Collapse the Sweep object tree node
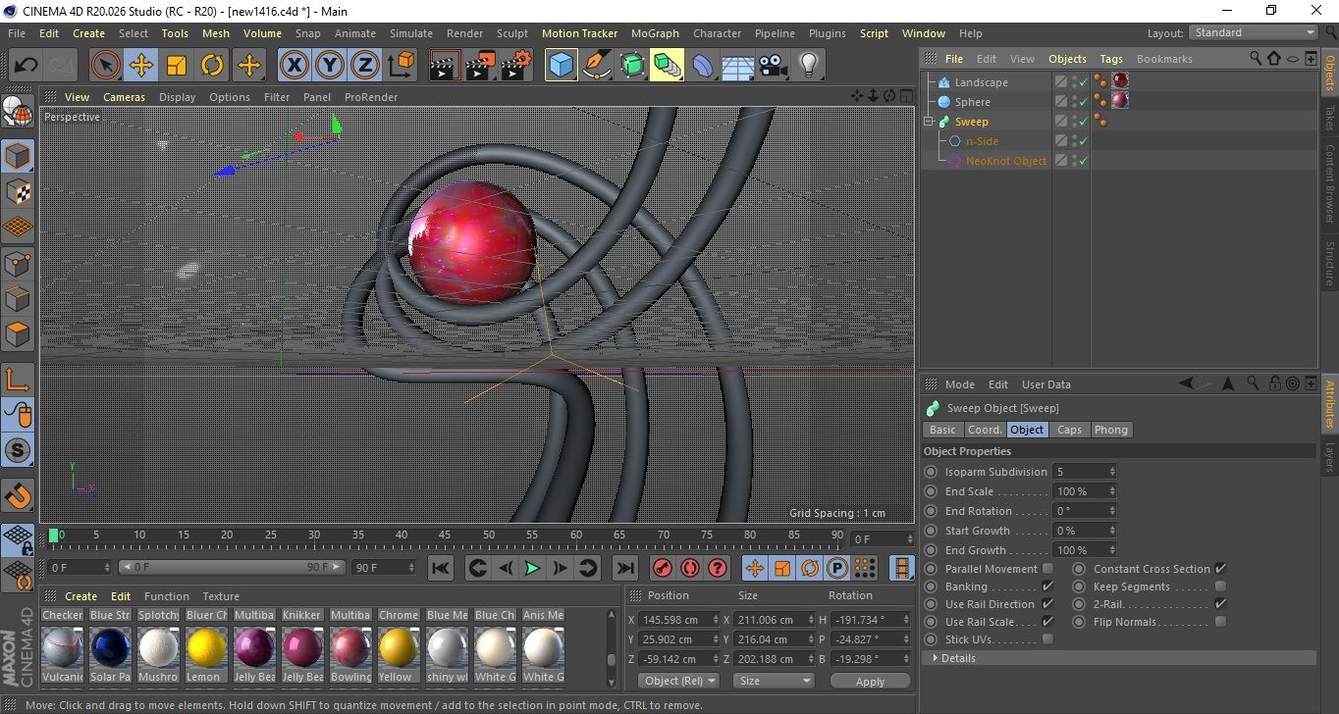The width and height of the screenshot is (1339, 714). click(x=929, y=122)
